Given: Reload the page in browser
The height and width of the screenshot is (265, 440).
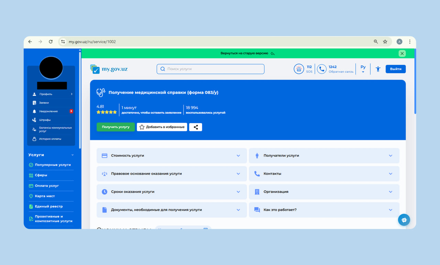Looking at the screenshot, I should click(51, 42).
